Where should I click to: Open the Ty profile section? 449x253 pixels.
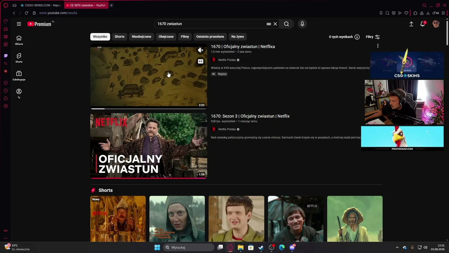pos(19,93)
